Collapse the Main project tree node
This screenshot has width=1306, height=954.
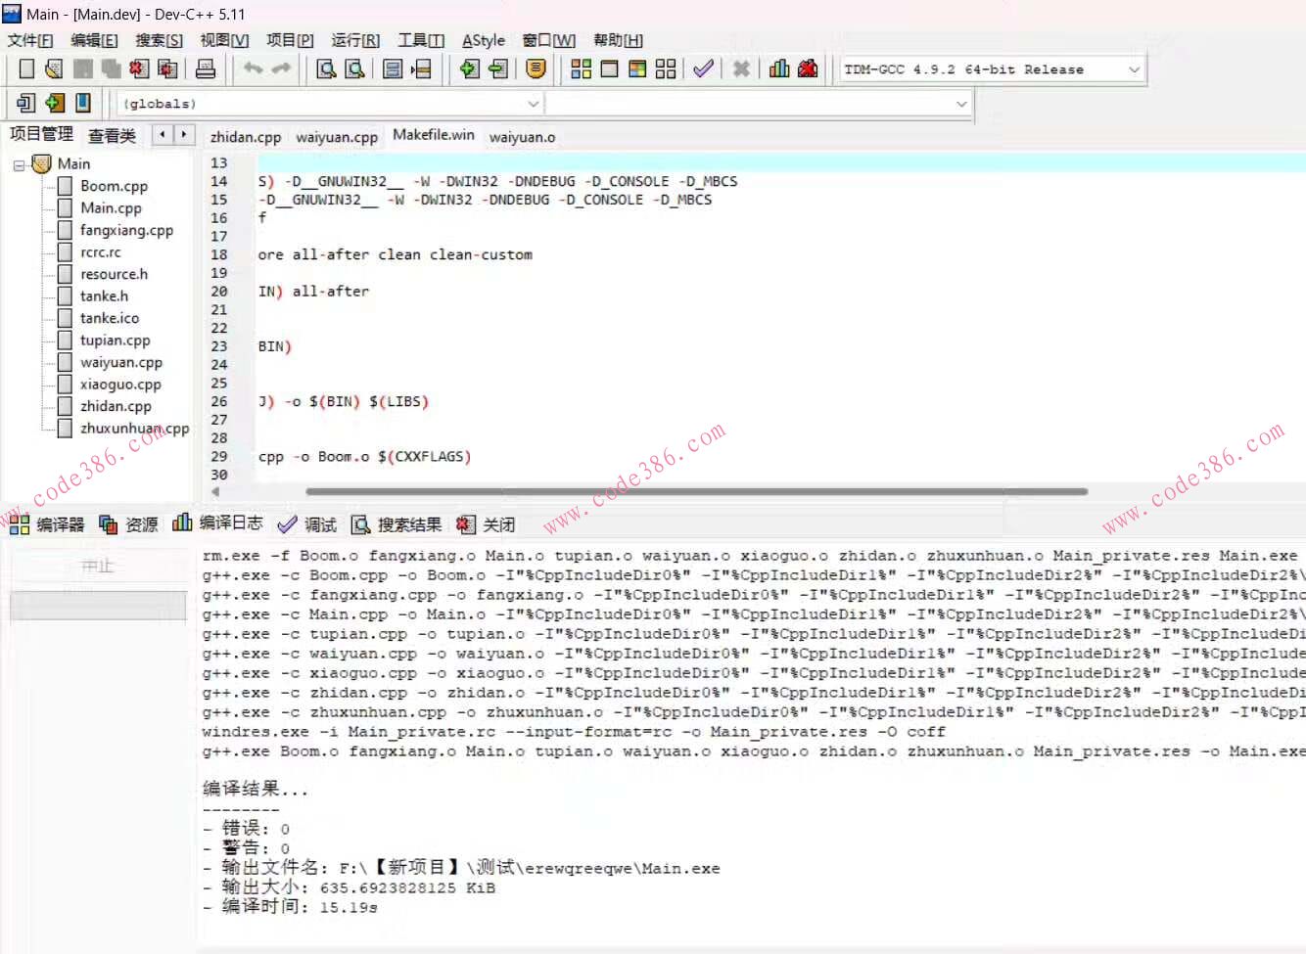tap(19, 165)
